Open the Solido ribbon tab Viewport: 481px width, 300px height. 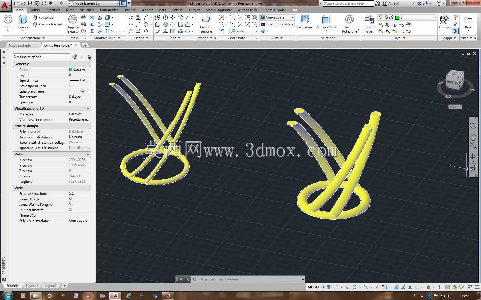[x=35, y=10]
